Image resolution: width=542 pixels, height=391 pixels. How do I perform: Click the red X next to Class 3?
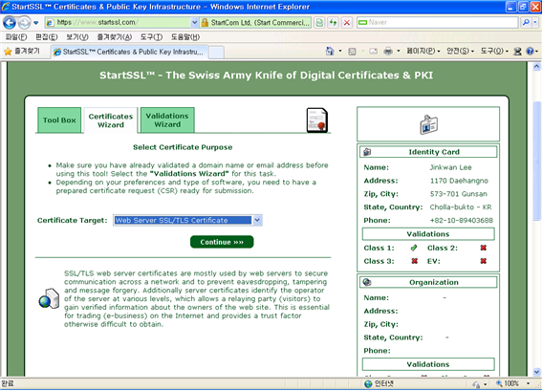(415, 261)
